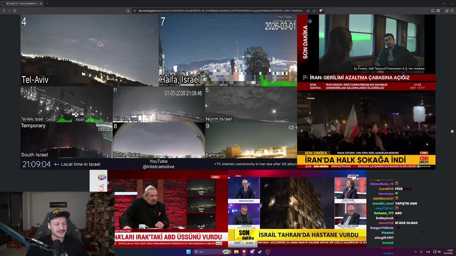Go back using the browser back arrow
The image size is (456, 256).
tap(4, 11)
